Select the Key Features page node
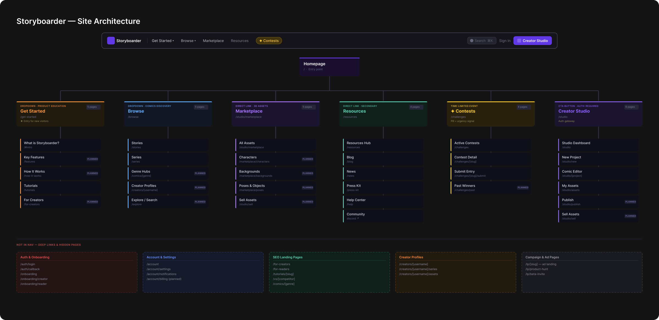The height and width of the screenshot is (320, 659). pos(60,159)
